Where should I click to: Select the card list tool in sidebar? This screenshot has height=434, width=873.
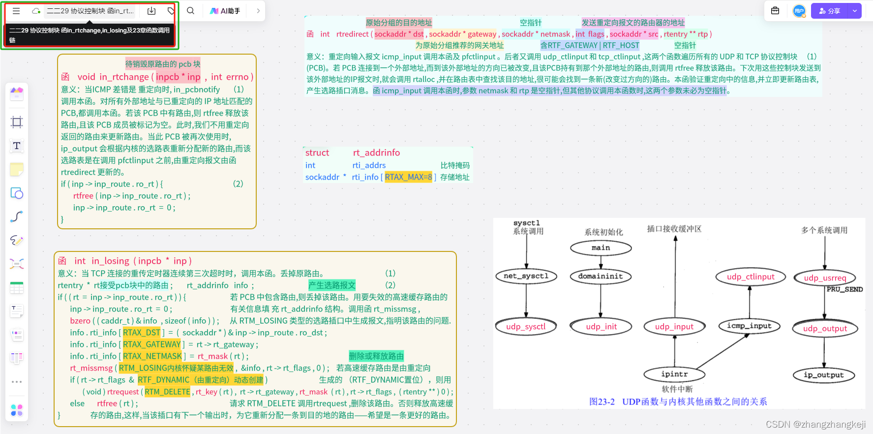point(17,335)
